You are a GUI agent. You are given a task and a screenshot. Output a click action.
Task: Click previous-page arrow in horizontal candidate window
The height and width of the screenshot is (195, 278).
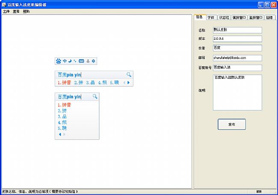tap(124, 83)
